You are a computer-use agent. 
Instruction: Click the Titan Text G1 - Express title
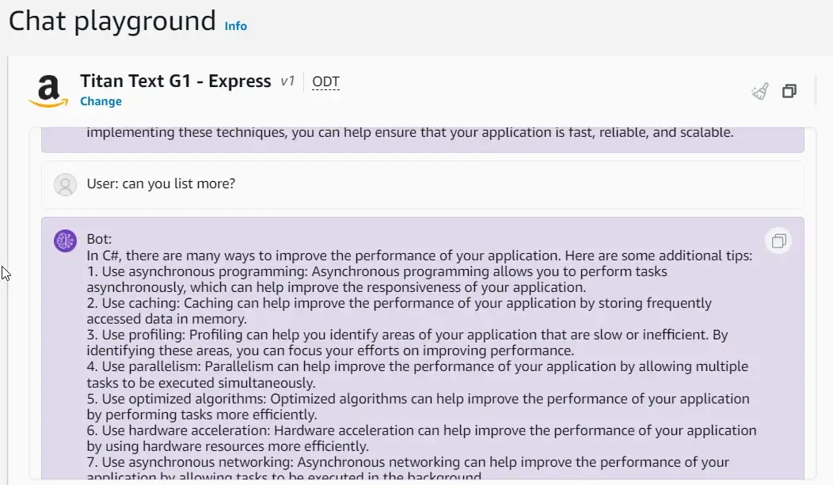click(175, 81)
